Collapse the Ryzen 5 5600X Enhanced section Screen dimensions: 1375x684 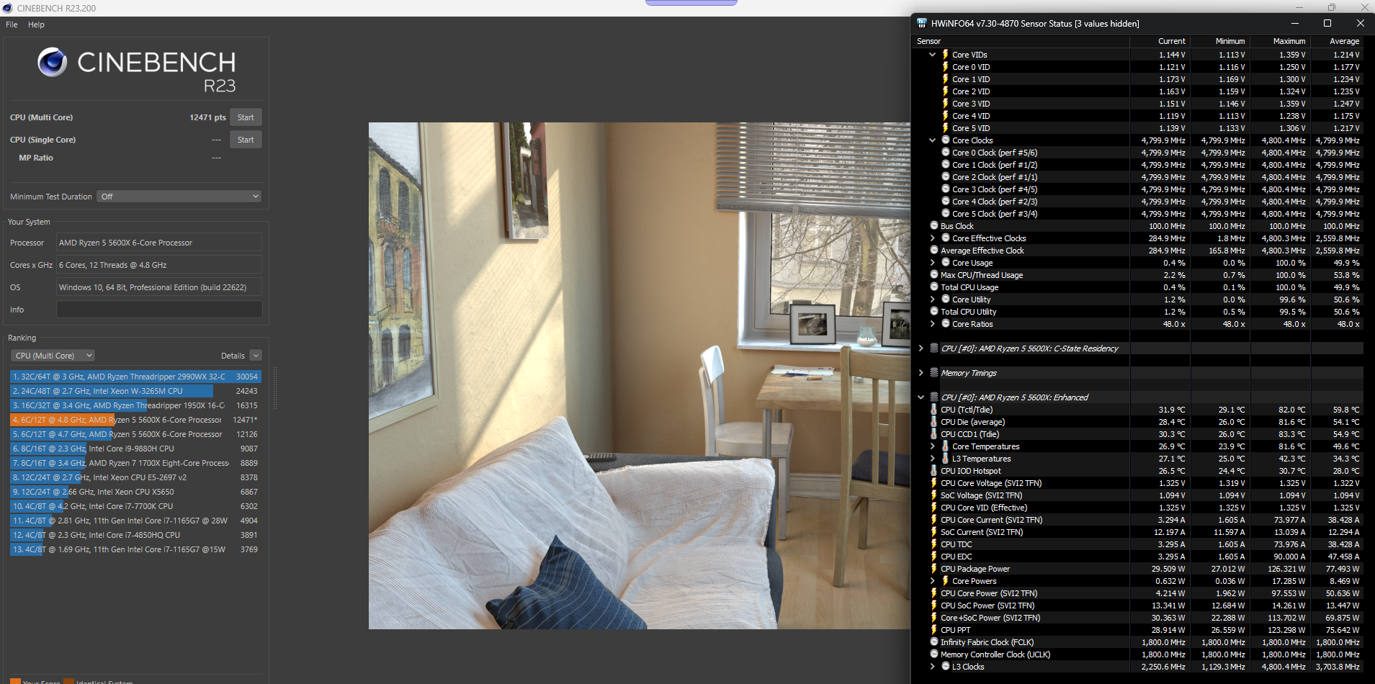point(921,397)
